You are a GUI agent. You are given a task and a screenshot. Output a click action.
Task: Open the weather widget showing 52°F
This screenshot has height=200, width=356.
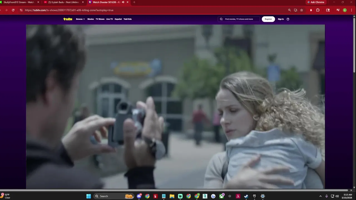pyautogui.click(x=6, y=196)
